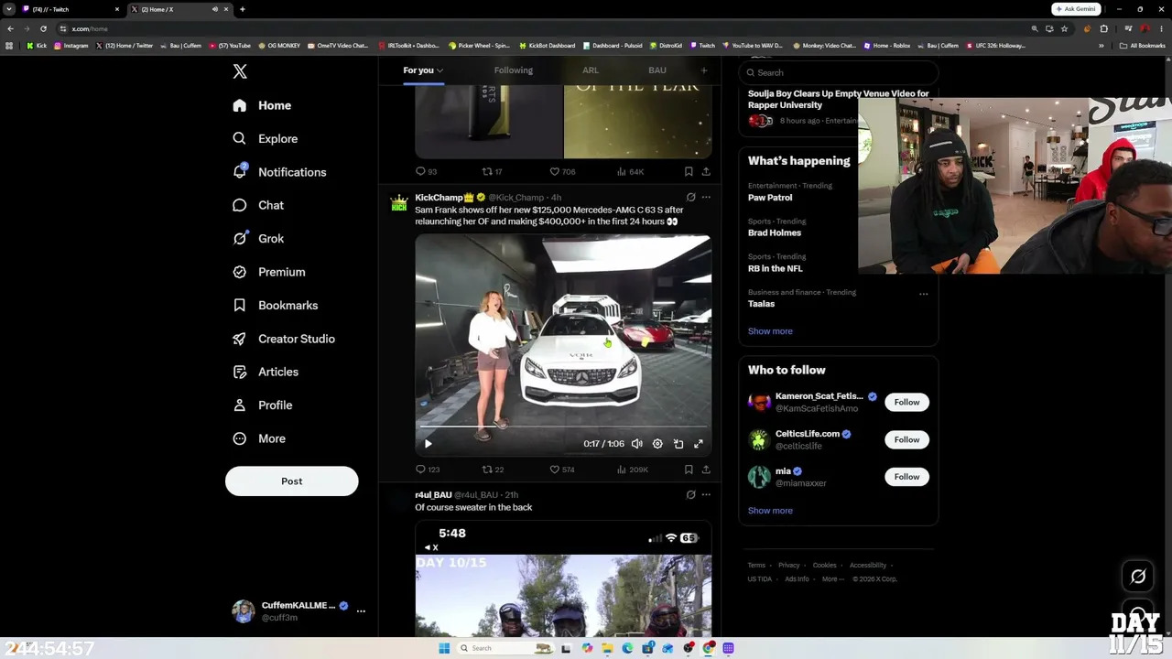The height and width of the screenshot is (659, 1172).
Task: Show more trends under What's happening
Action: 770,331
